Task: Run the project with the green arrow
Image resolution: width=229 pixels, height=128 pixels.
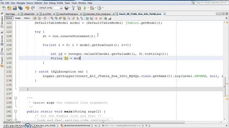Action: point(85,8)
